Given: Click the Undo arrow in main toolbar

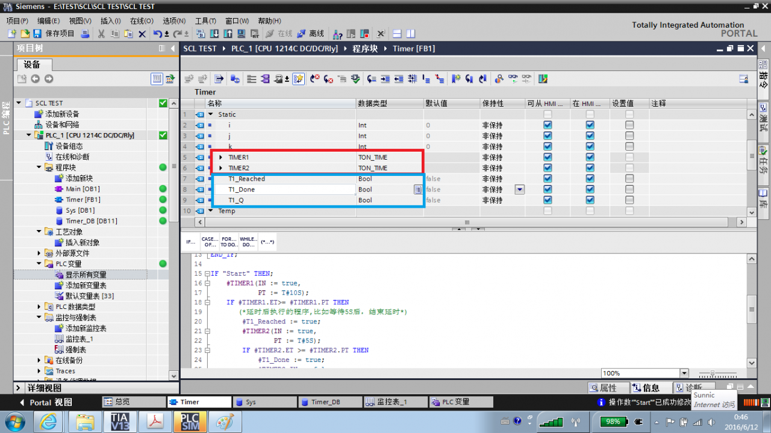Looking at the screenshot, I should [158, 34].
